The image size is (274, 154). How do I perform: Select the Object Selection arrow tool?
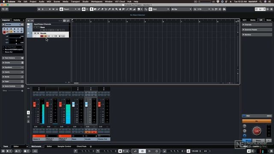[91, 9]
